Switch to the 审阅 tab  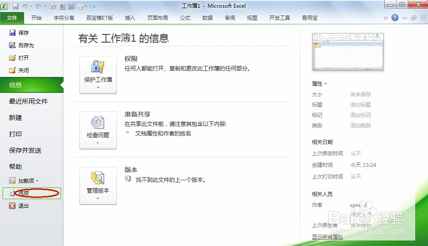[x=230, y=18]
